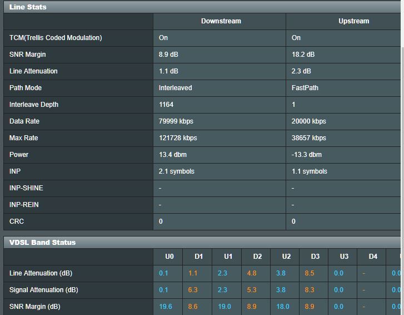Click the U1 band column header
This screenshot has width=404, height=315.
(228, 257)
